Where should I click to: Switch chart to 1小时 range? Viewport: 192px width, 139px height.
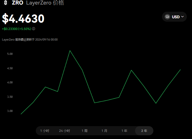pos(45,131)
